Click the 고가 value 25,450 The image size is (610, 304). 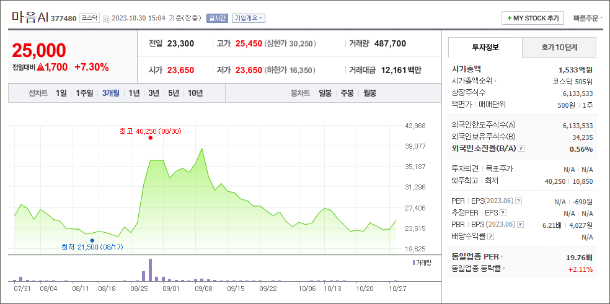[x=249, y=43]
